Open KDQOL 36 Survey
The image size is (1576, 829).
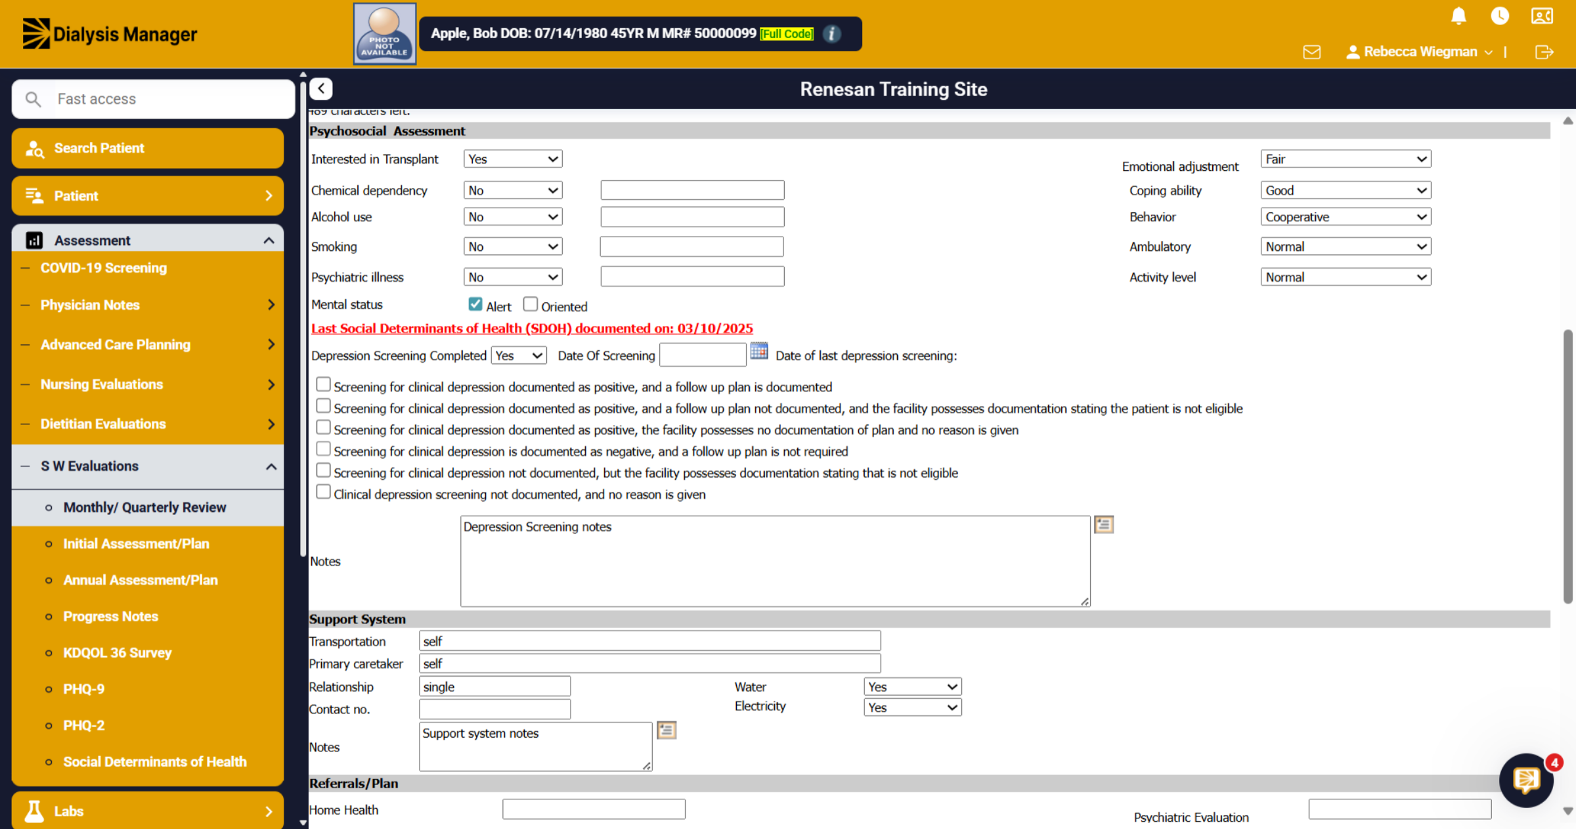point(118,653)
